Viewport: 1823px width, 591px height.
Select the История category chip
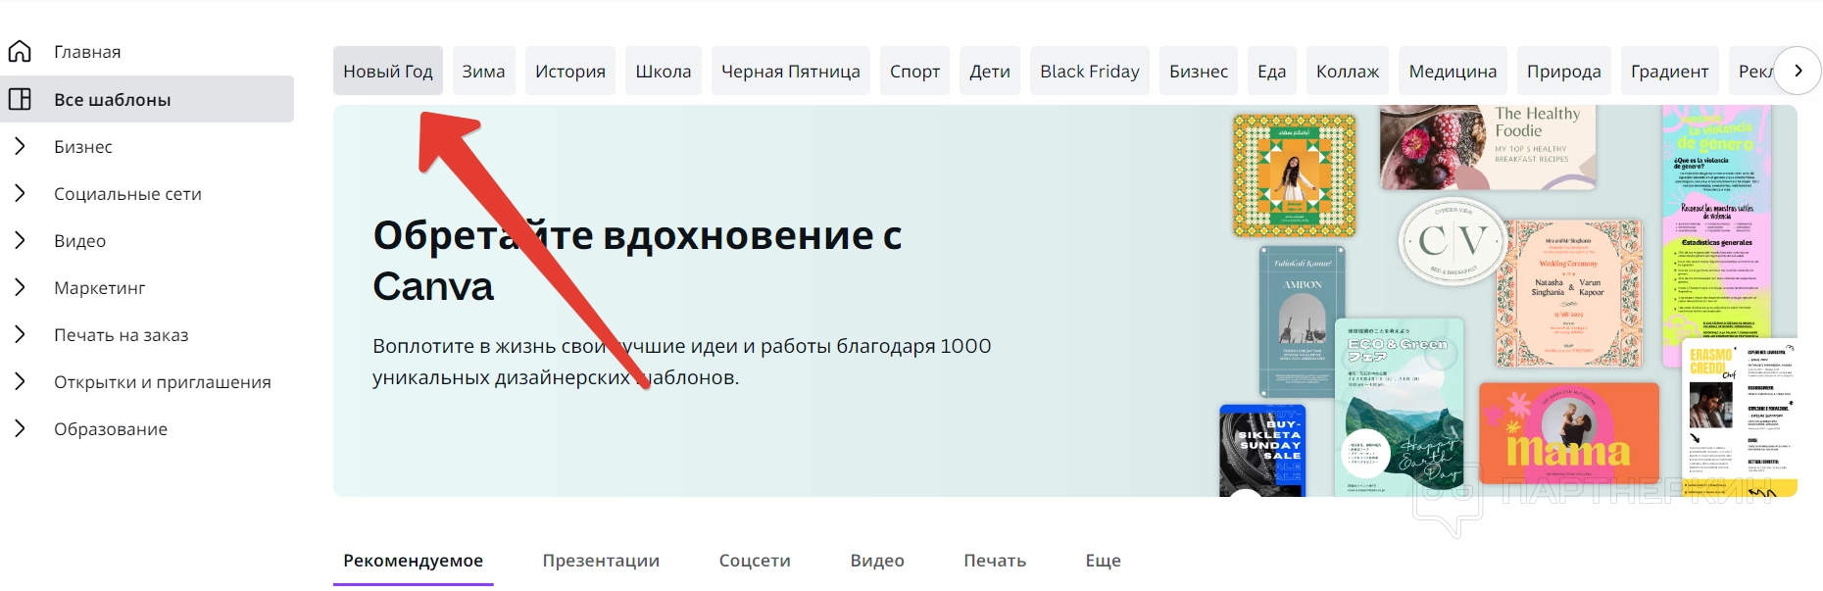click(570, 71)
